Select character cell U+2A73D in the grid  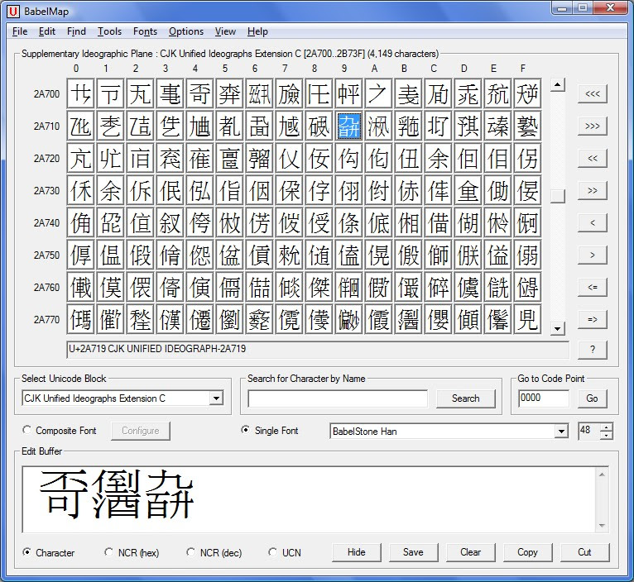(x=468, y=191)
